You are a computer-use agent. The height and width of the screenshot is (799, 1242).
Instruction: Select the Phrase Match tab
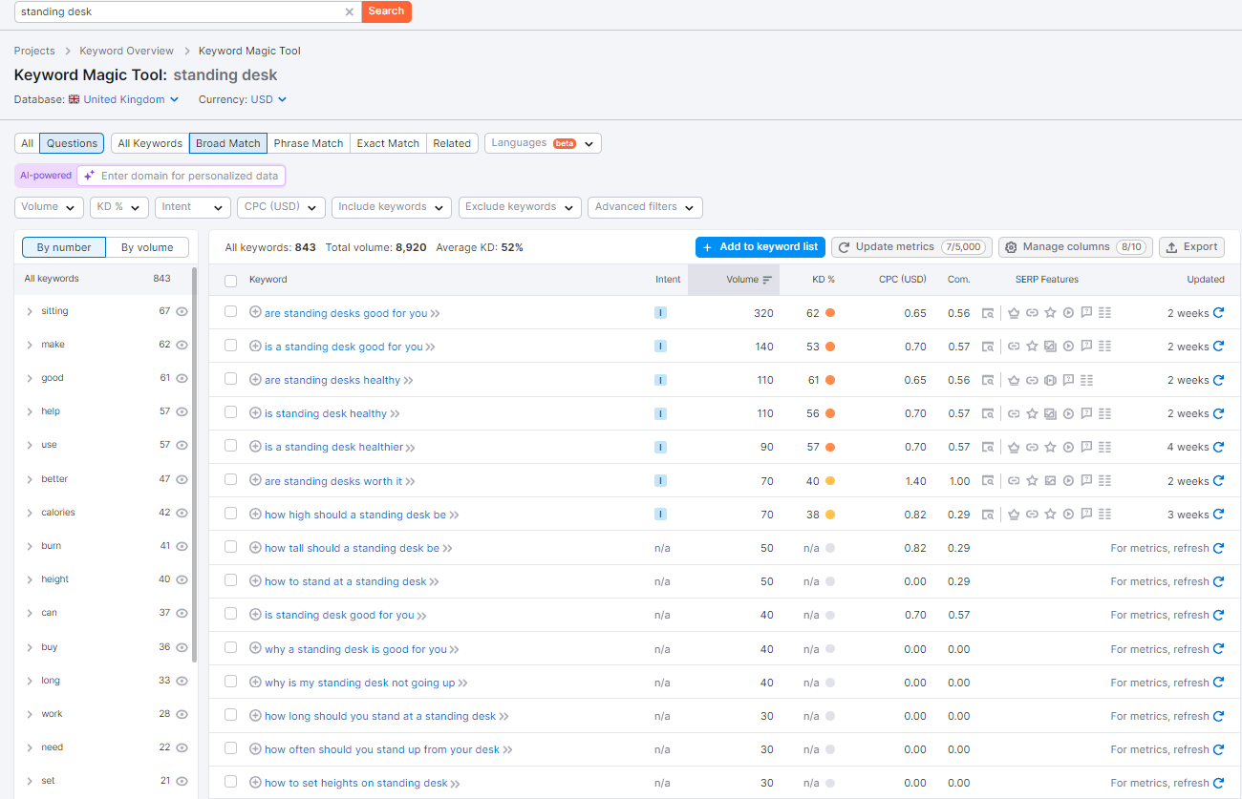[x=309, y=143]
